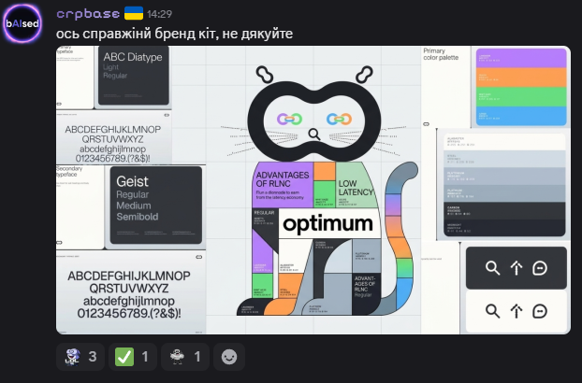Toggle the green checkmark reaction
Viewport: 582px width, 383px height.
(x=133, y=357)
